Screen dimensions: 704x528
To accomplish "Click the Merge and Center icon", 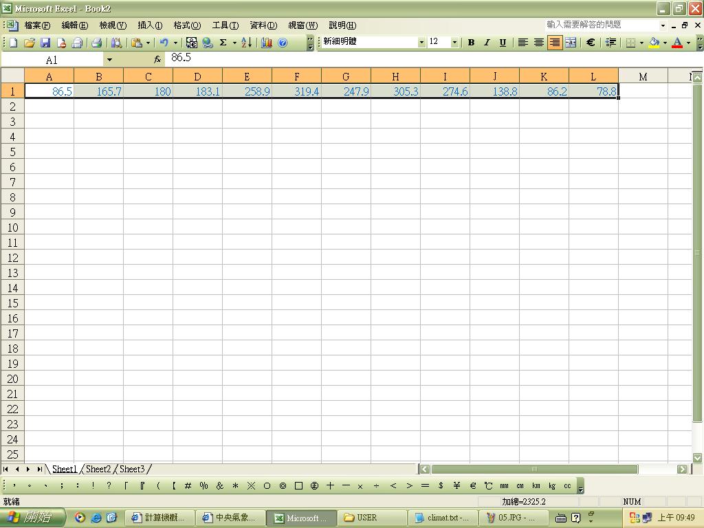I will click(x=570, y=43).
